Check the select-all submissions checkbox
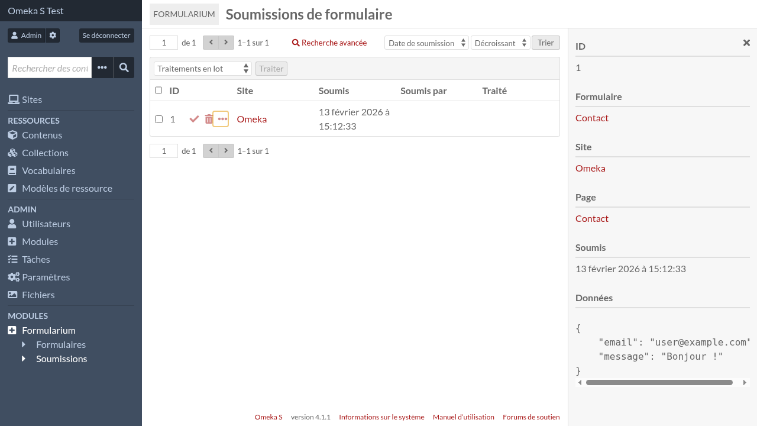Image resolution: width=757 pixels, height=426 pixels. tap(158, 90)
